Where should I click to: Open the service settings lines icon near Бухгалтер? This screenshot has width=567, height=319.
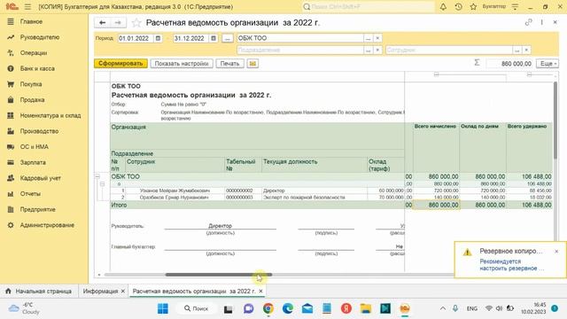pos(516,6)
